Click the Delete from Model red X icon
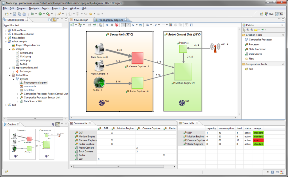The height and width of the screenshot is (177, 288). coord(117,25)
